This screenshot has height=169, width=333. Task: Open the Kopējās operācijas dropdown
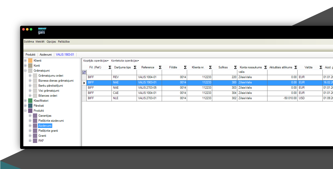click(96, 61)
